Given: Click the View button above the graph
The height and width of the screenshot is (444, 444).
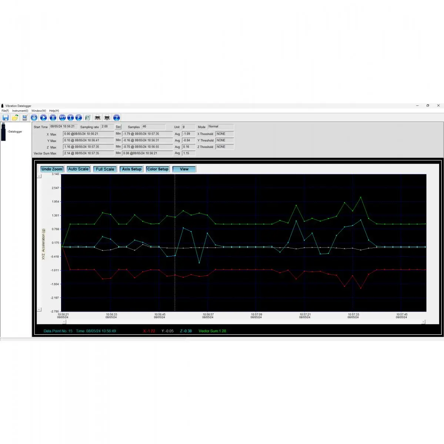Looking at the screenshot, I should (x=184, y=169).
